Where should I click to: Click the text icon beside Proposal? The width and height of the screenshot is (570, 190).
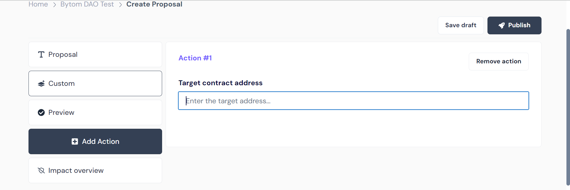tap(41, 54)
